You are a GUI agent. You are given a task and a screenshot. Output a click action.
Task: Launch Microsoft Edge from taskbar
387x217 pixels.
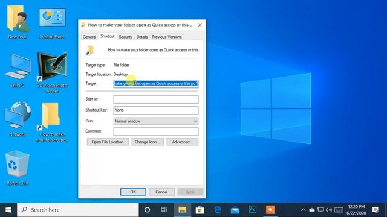(218, 210)
